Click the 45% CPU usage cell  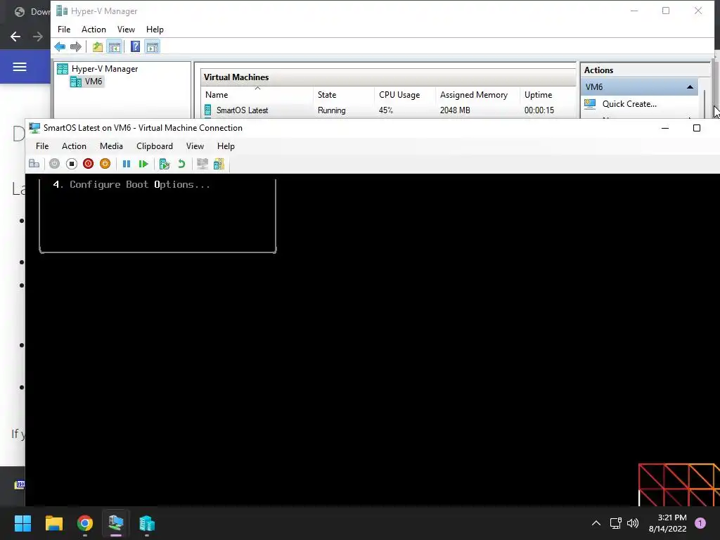[x=386, y=110]
